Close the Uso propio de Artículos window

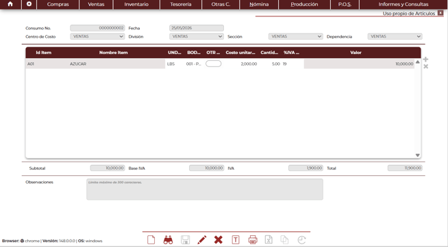pos(440,13)
